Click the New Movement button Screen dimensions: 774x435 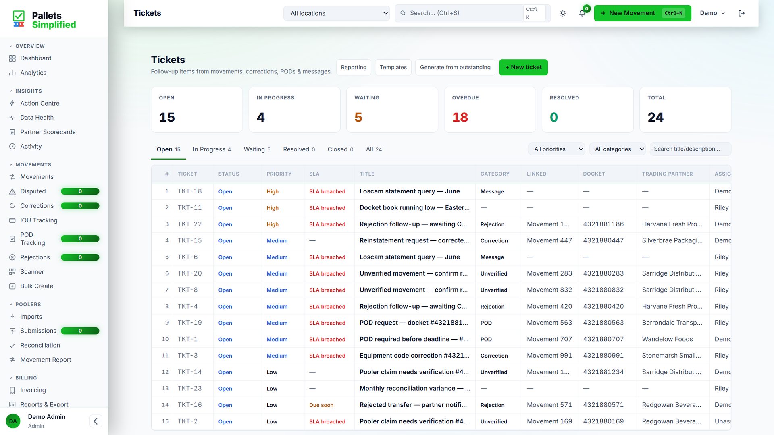[x=643, y=13]
